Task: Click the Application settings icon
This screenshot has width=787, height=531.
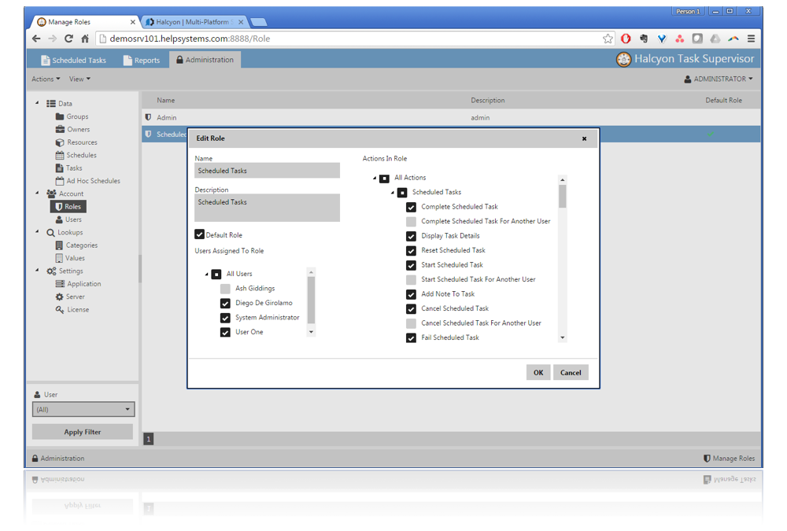Action: [x=60, y=284]
